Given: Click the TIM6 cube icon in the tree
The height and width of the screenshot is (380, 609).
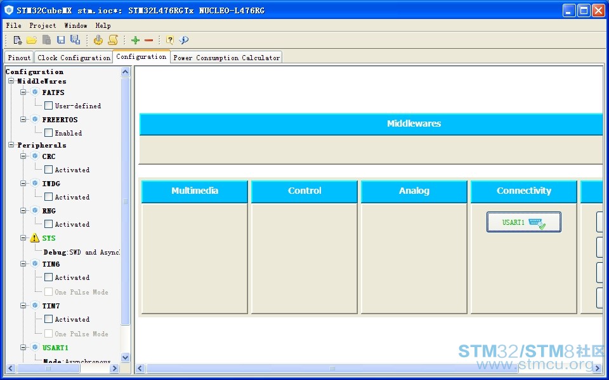Looking at the screenshot, I should coord(36,263).
